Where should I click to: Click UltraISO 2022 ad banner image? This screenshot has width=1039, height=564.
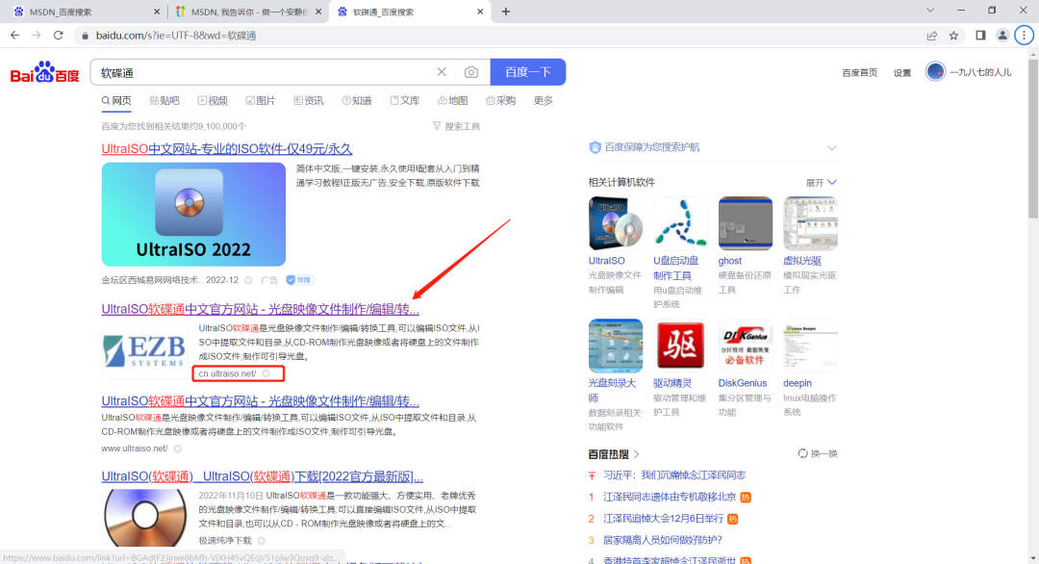tap(193, 214)
